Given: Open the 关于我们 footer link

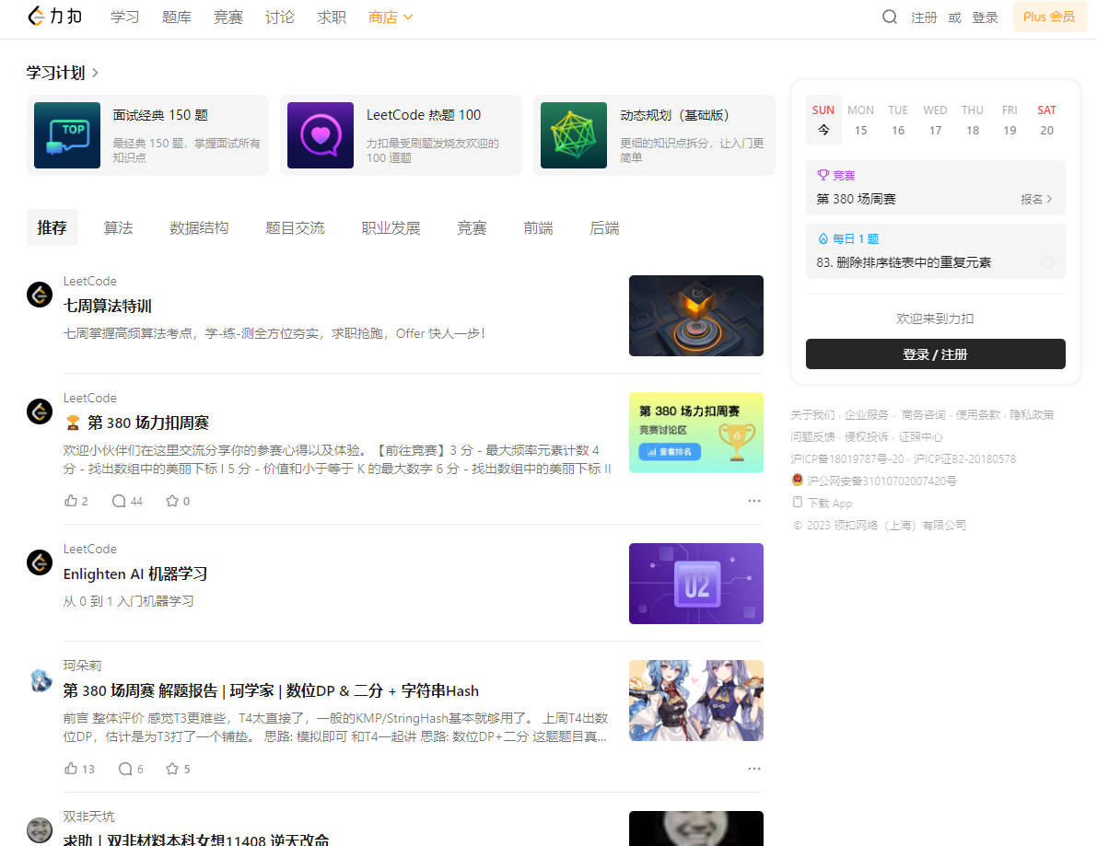Looking at the screenshot, I should pyautogui.click(x=812, y=414).
